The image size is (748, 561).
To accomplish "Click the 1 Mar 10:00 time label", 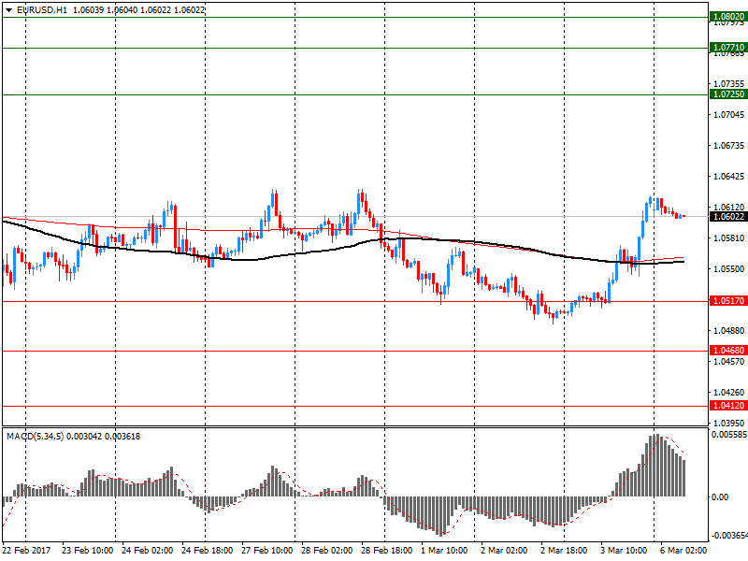I will pyautogui.click(x=444, y=551).
